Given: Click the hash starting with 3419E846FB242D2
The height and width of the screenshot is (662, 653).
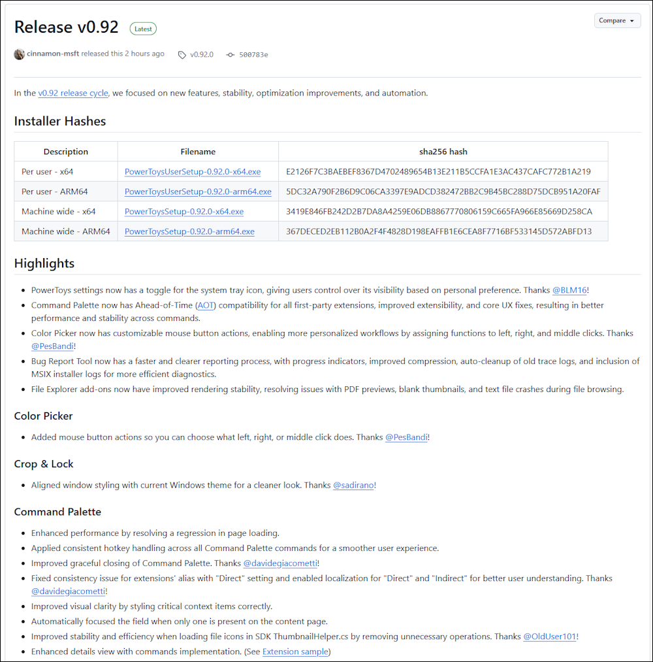Looking at the screenshot, I should 439,211.
